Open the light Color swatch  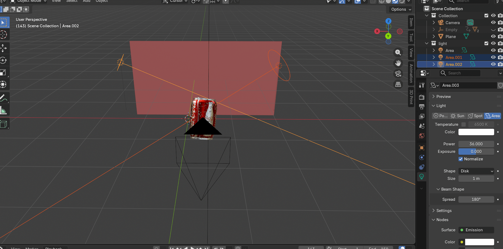pyautogui.click(x=476, y=132)
